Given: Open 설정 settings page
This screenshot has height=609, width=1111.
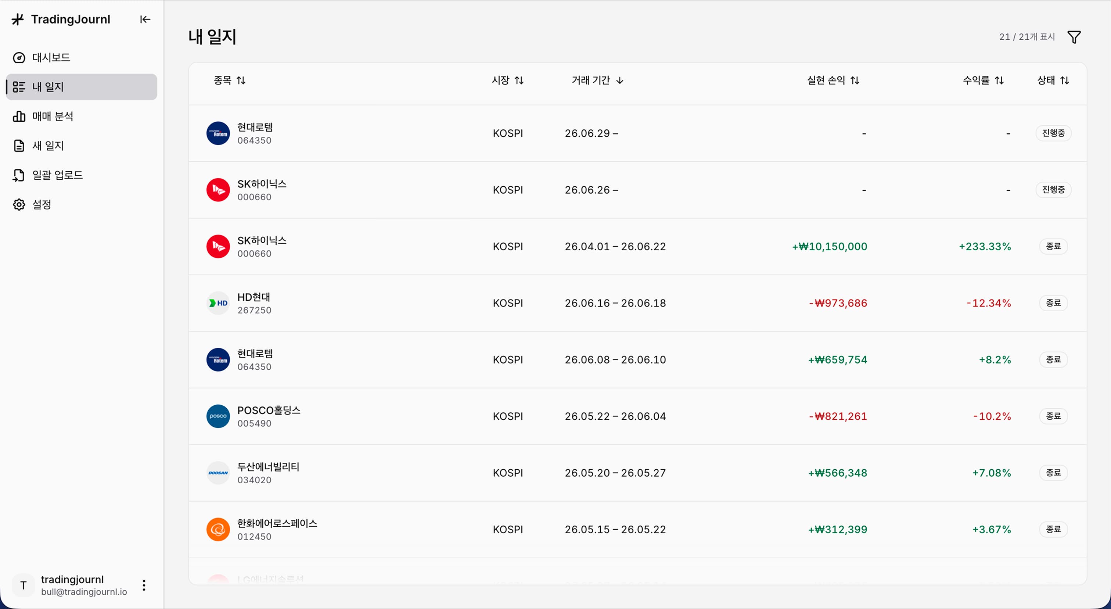Looking at the screenshot, I should pos(82,204).
